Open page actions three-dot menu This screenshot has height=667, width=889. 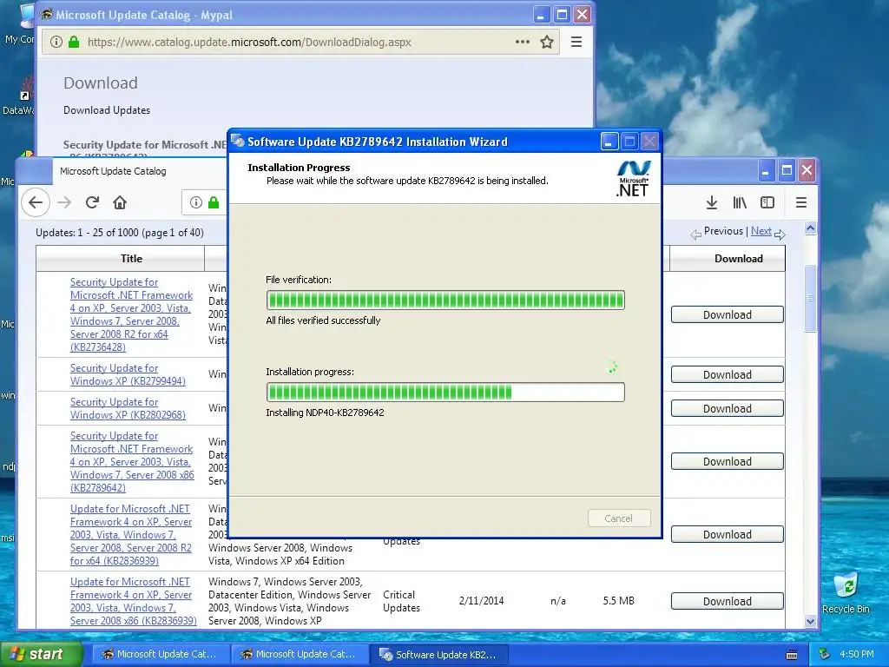tap(522, 42)
